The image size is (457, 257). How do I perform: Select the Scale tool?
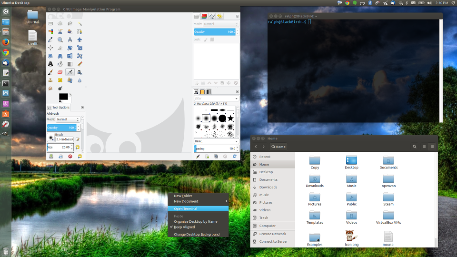pyautogui.click(x=79, y=48)
